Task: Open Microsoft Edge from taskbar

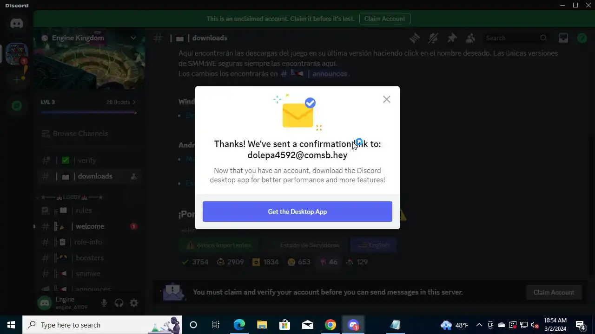Action: click(x=239, y=325)
